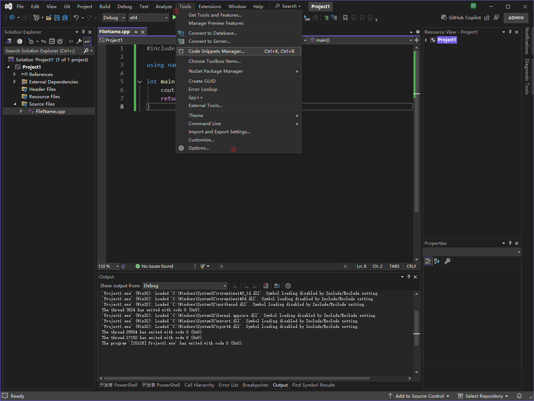Open the Debug configuration dropdown
The image size is (534, 401).
pyautogui.click(x=114, y=17)
